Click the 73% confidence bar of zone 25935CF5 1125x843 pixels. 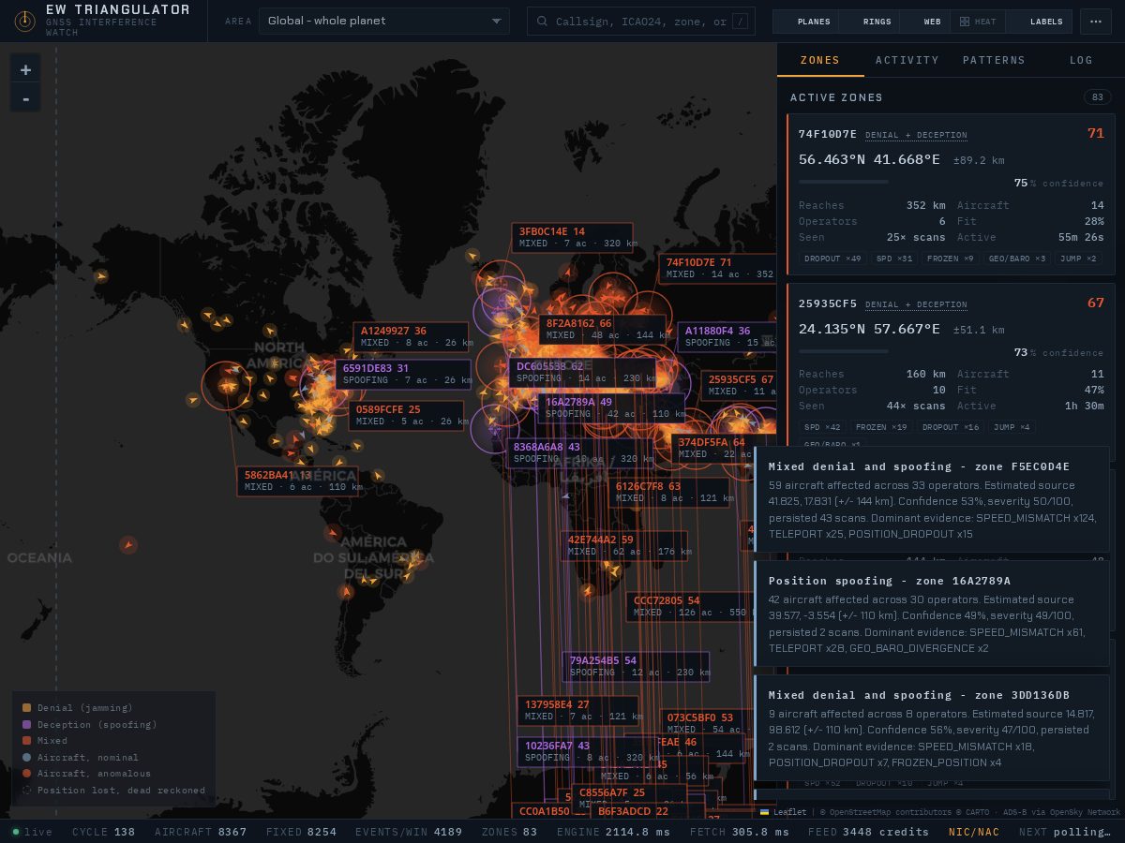[844, 351]
